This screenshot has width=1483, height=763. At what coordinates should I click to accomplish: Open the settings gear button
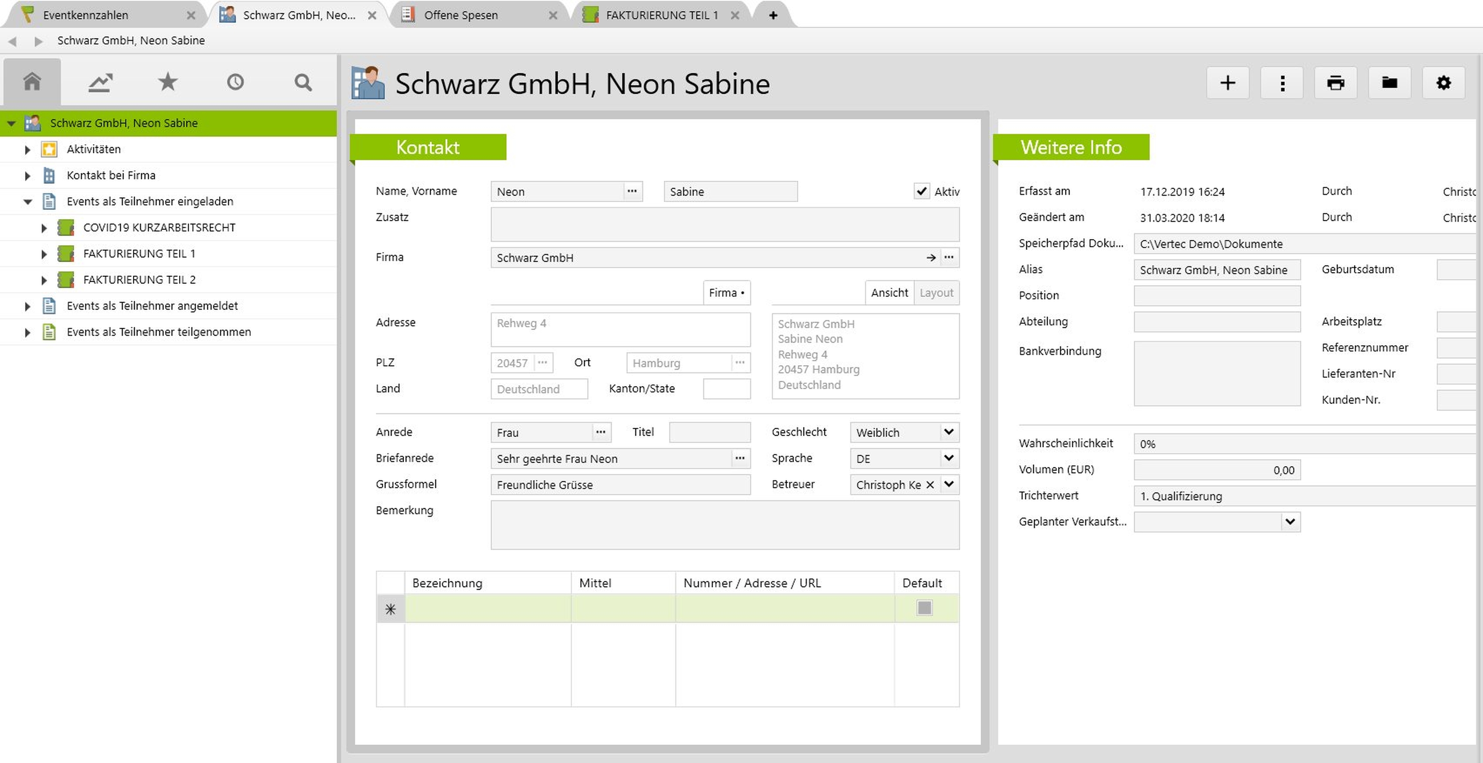point(1443,83)
